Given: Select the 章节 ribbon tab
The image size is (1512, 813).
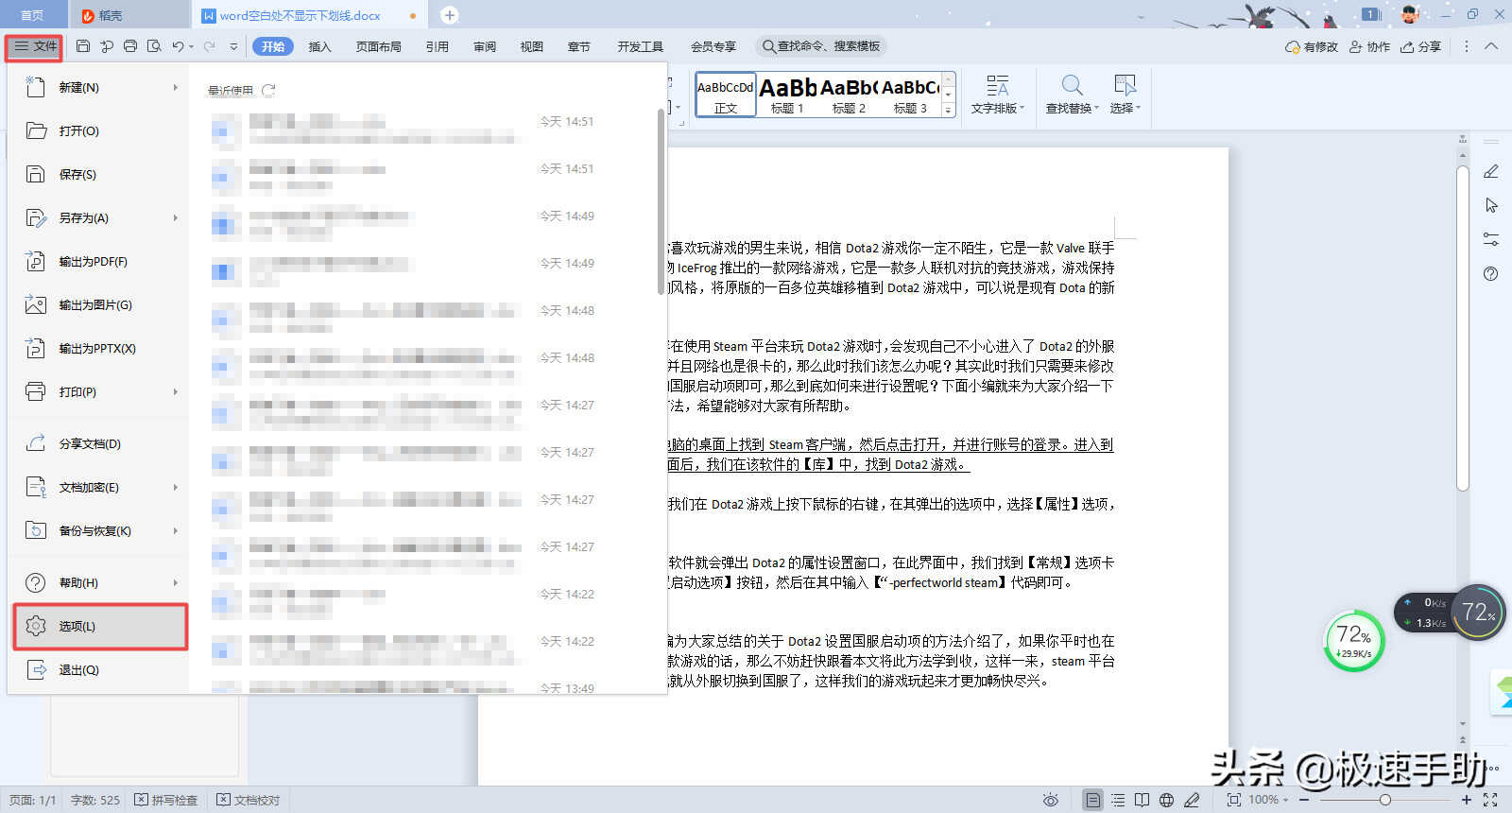Looking at the screenshot, I should (x=578, y=46).
